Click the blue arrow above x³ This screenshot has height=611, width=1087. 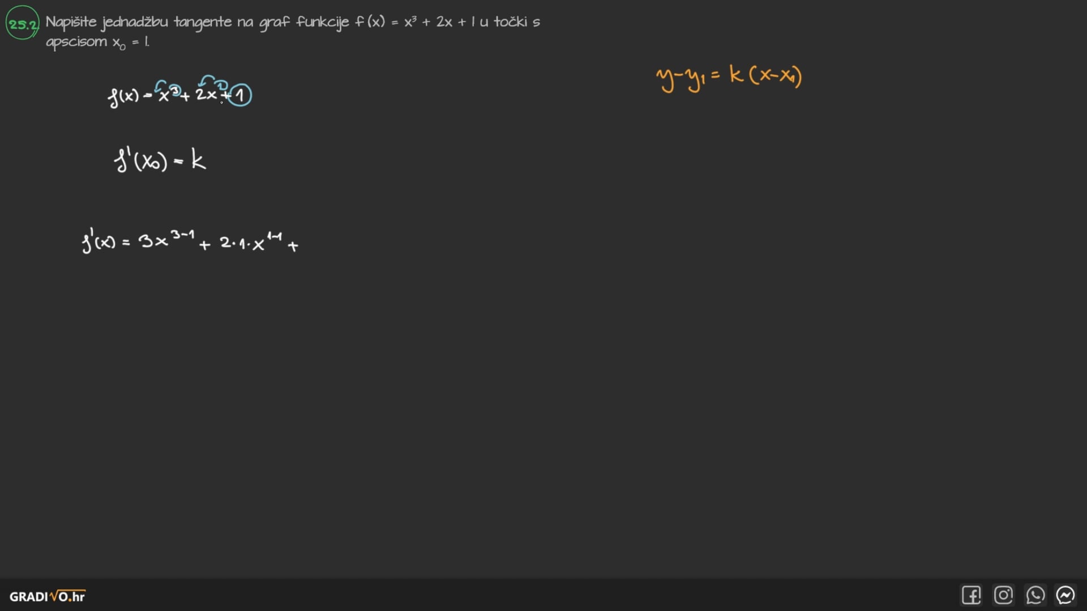click(161, 84)
